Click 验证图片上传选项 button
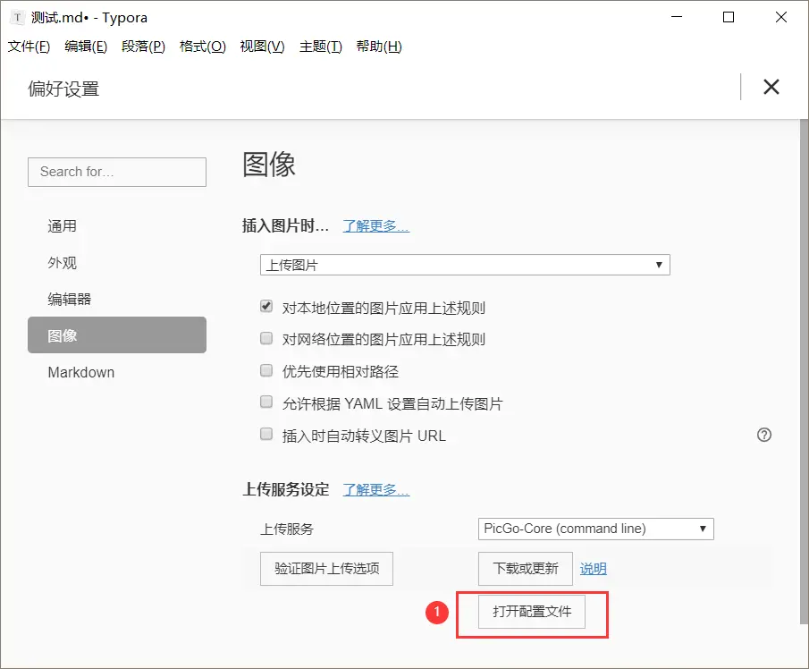 [326, 569]
